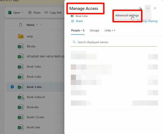Click the Book 3.xlsx.url shortcut icon
The height and width of the screenshot is (134, 163).
(x=20, y=97)
